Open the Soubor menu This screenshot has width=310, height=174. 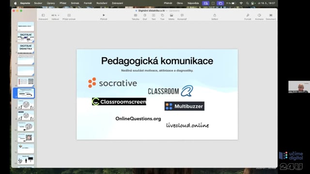38,3
